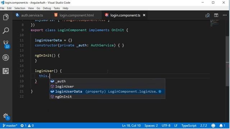Choose _auth from the suggestion list
This screenshot has width=230, height=129.
pos(107,81)
